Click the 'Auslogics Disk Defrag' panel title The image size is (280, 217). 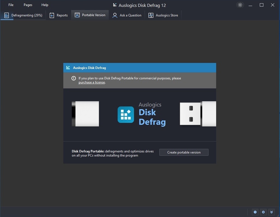point(90,68)
